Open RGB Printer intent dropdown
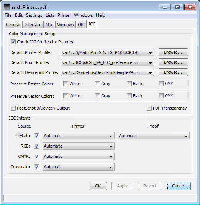This screenshot has width=200, height=205. tap(79, 146)
